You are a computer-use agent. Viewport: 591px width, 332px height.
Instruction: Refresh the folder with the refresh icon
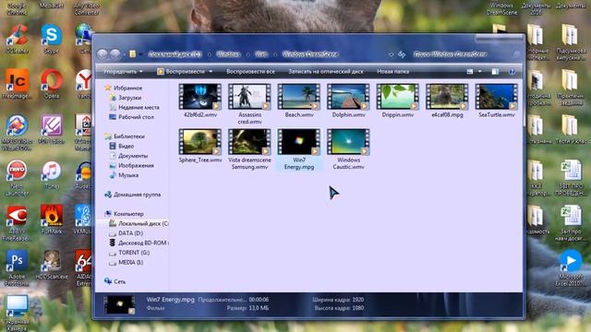pyautogui.click(x=402, y=54)
